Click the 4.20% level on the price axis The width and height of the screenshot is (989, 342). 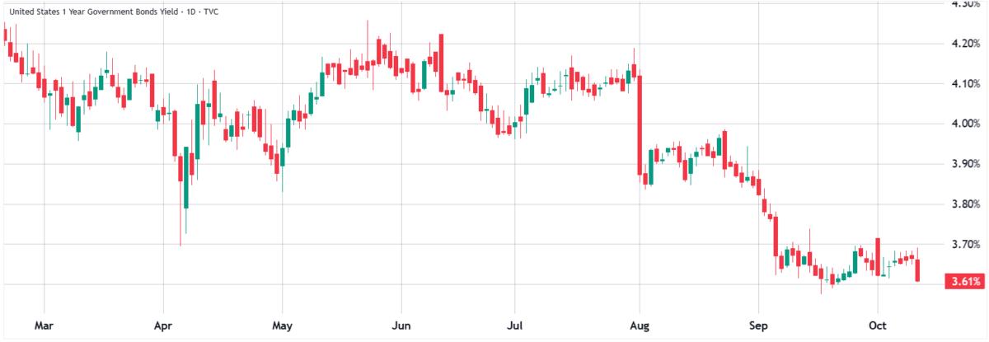(964, 43)
